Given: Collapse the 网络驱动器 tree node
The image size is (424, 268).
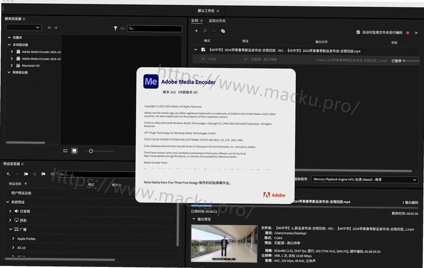Looking at the screenshot, I should [x=9, y=72].
